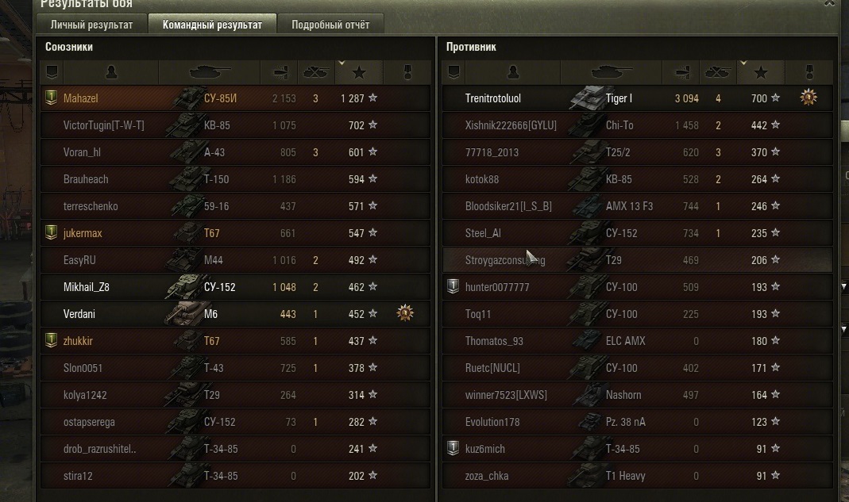Sort allies by player name silhouette icon
The height and width of the screenshot is (502, 849).
(111, 72)
